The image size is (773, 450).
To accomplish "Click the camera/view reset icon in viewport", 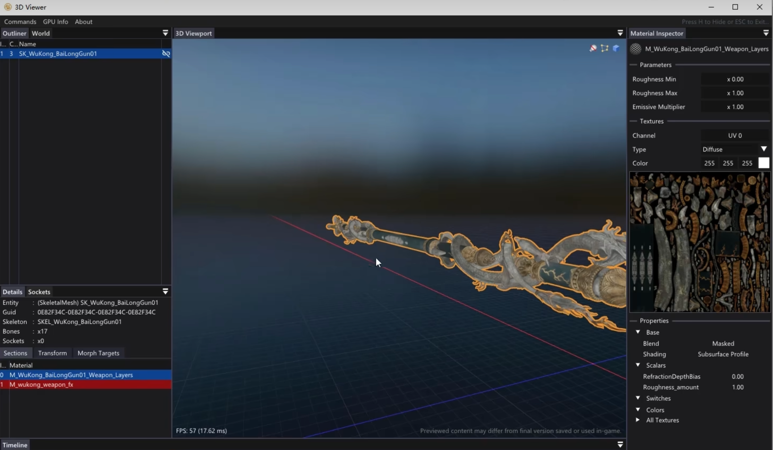I will [616, 49].
